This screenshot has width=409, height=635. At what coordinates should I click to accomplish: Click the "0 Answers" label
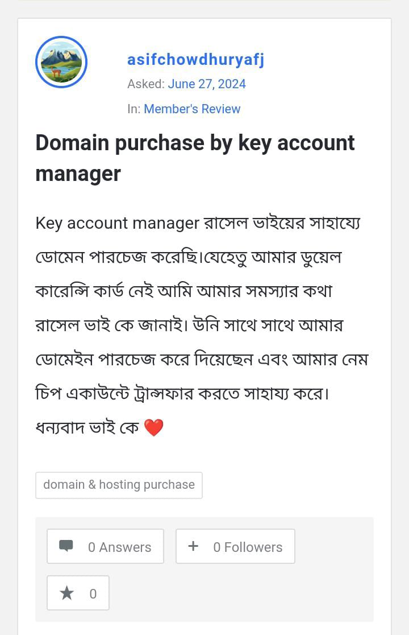coord(119,547)
